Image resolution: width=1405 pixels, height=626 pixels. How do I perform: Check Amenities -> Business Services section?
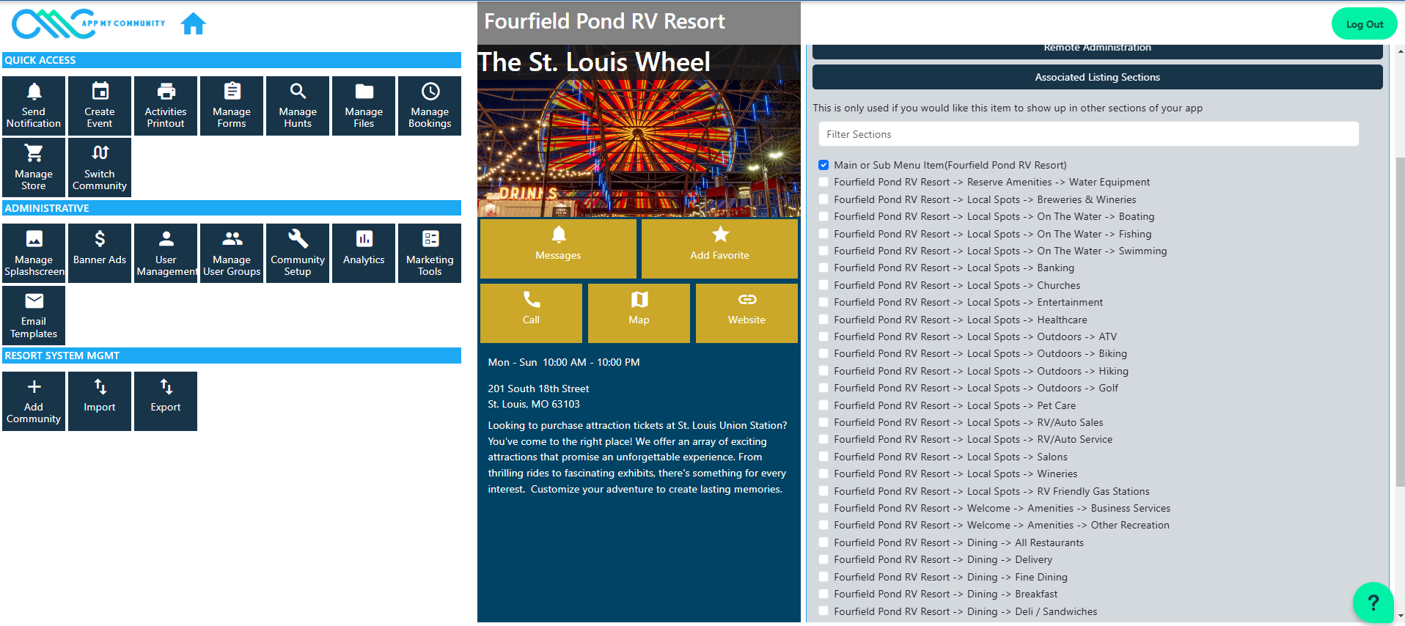coord(823,508)
